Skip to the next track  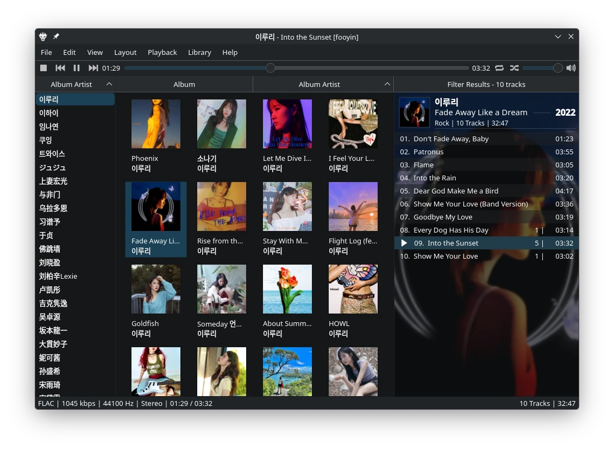(x=93, y=68)
